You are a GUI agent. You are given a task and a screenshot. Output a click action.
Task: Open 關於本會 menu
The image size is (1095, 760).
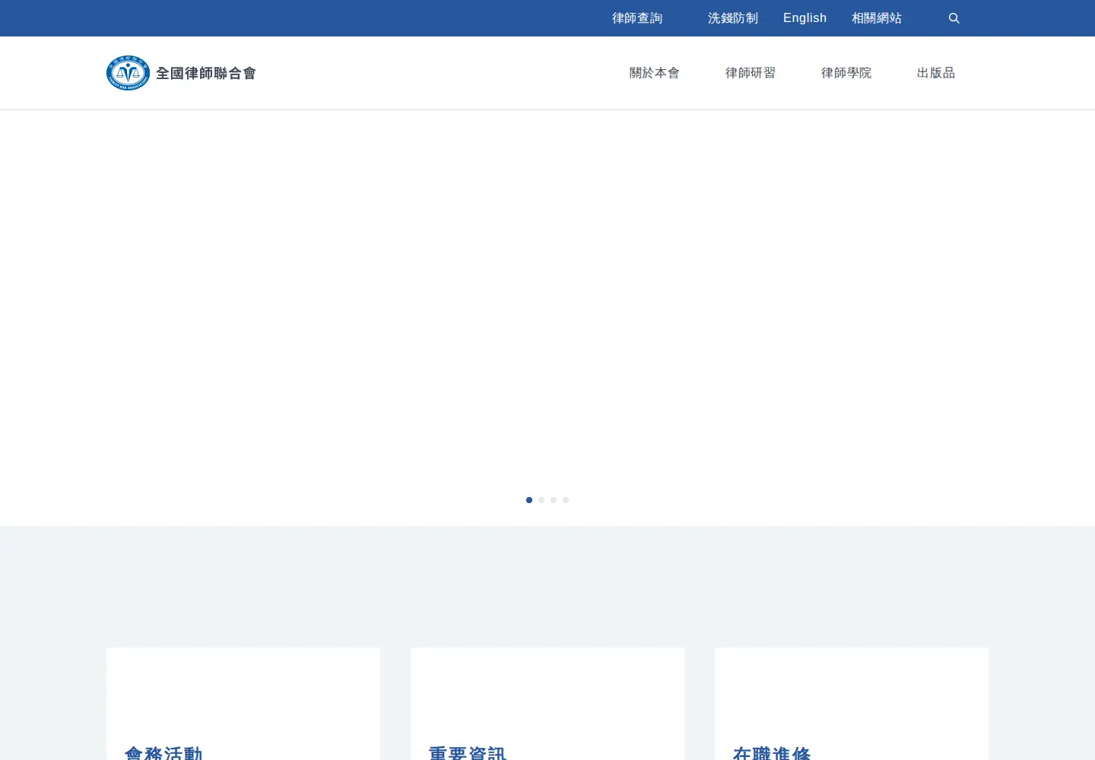coord(655,73)
